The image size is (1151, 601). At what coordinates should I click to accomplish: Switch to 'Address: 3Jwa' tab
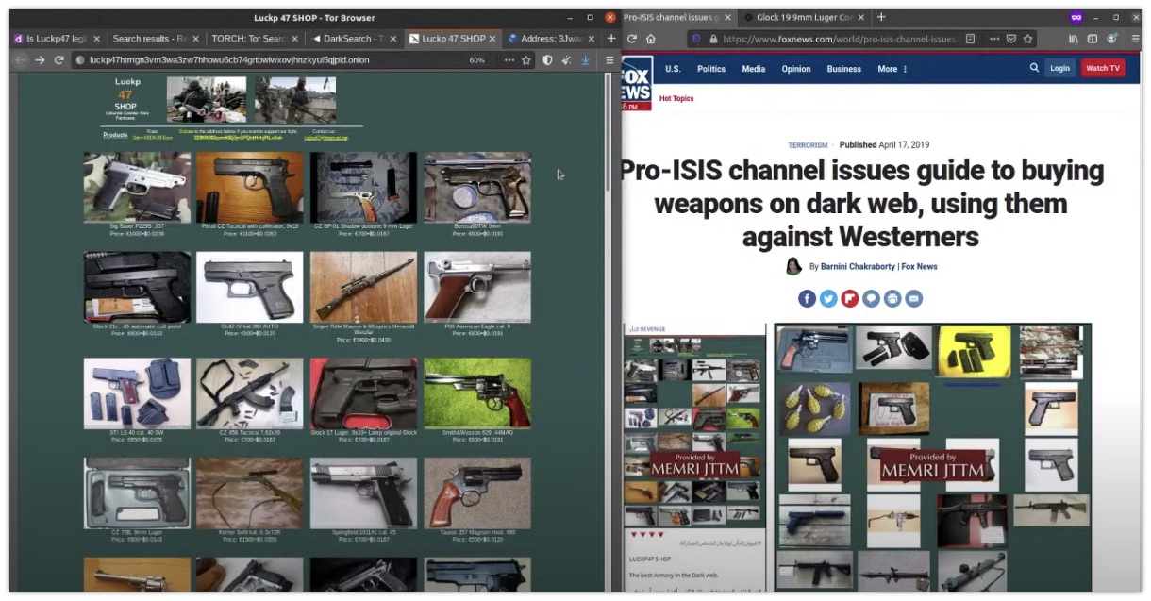click(x=549, y=39)
